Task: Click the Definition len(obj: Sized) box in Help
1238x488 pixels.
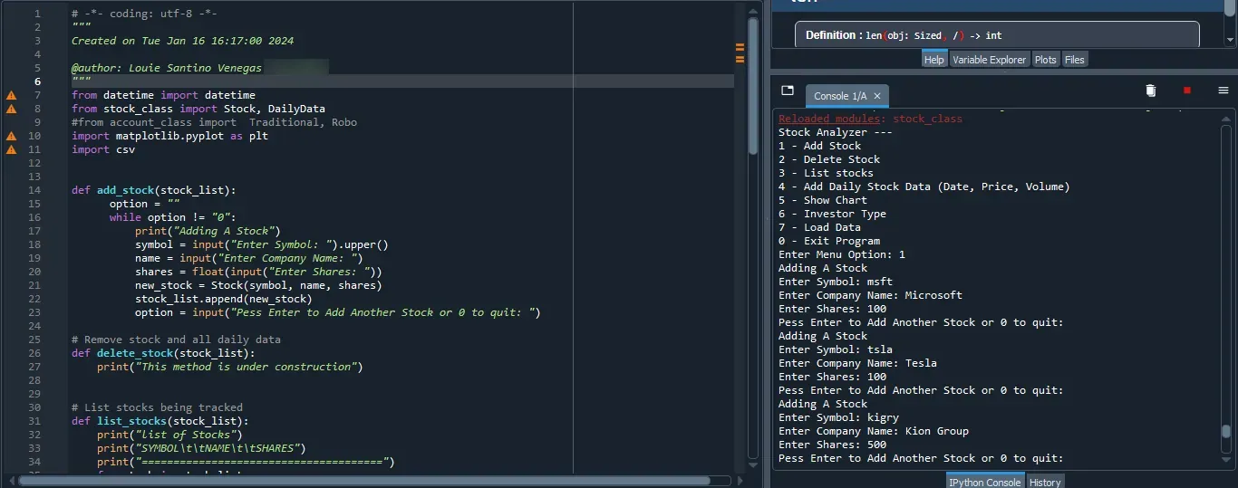Action: click(997, 35)
